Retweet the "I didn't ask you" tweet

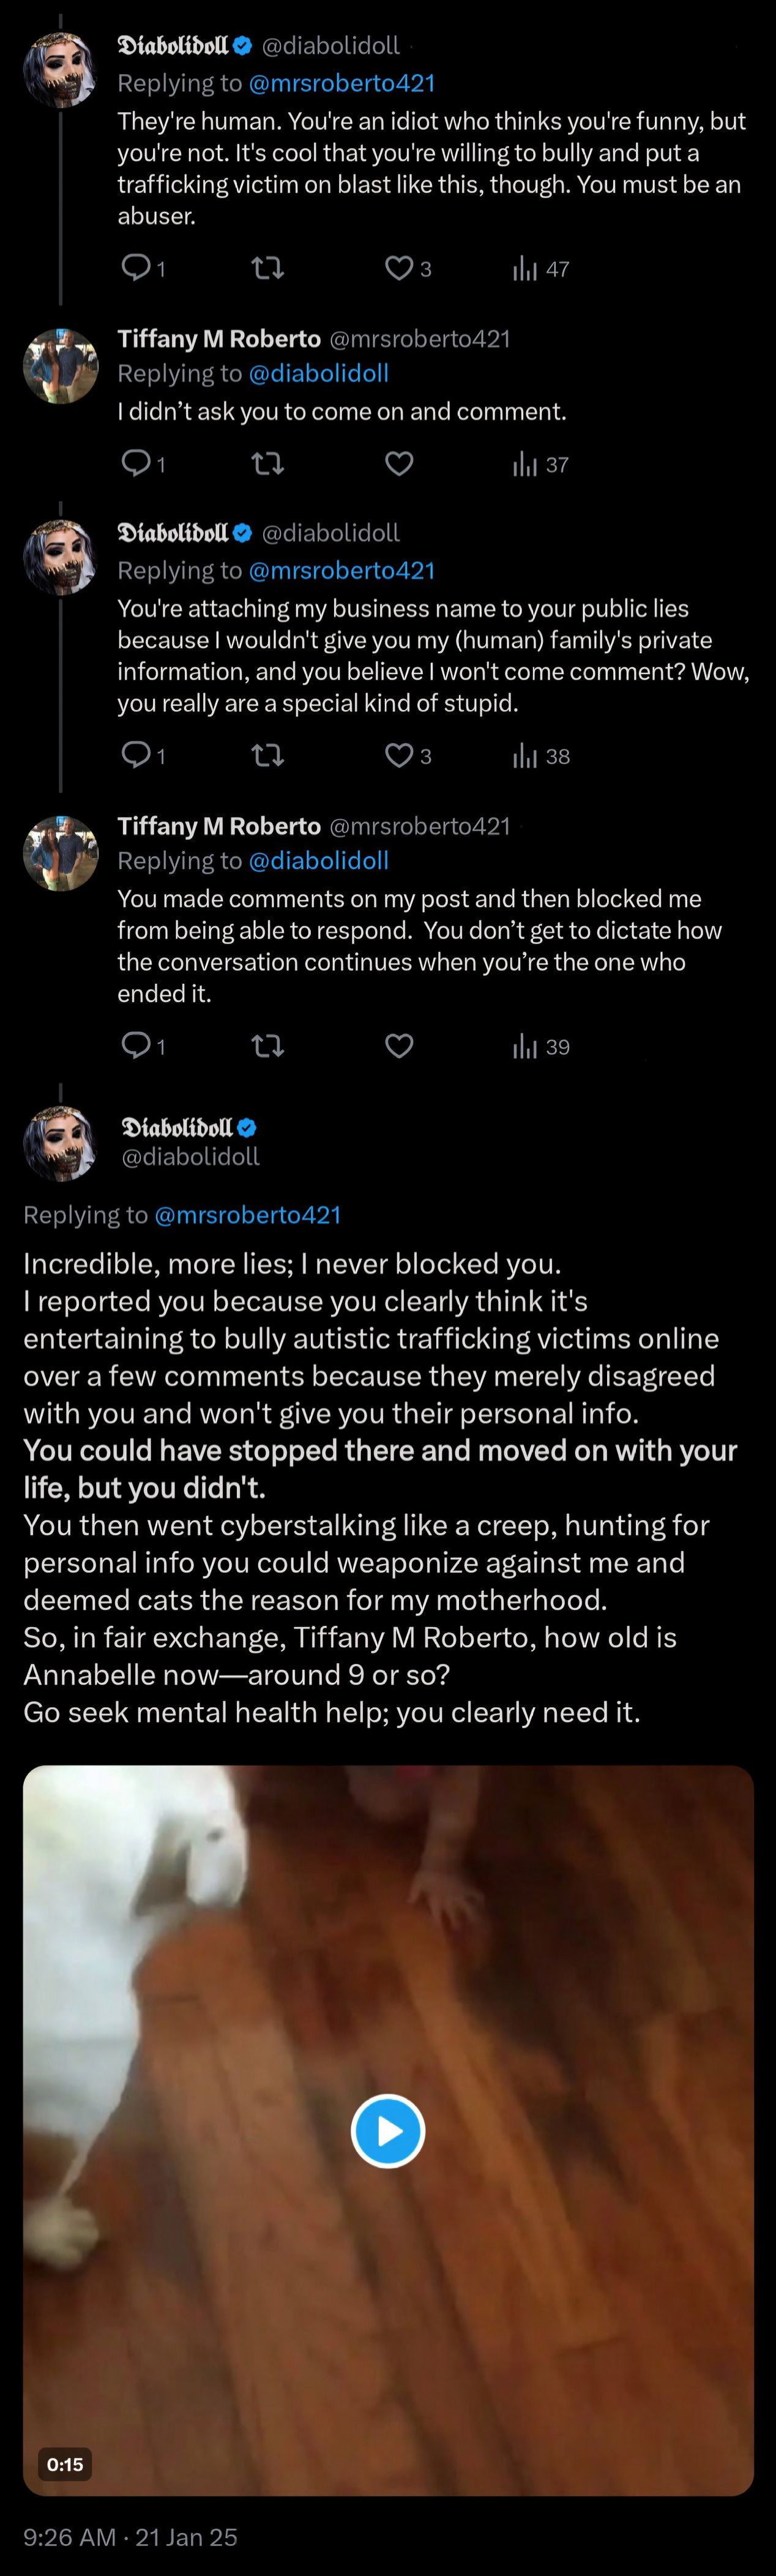[x=267, y=463]
